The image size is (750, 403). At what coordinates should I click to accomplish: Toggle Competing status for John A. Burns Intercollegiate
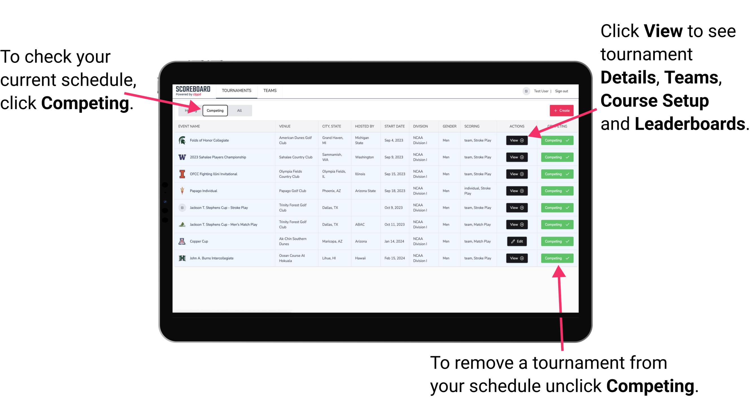(555, 258)
